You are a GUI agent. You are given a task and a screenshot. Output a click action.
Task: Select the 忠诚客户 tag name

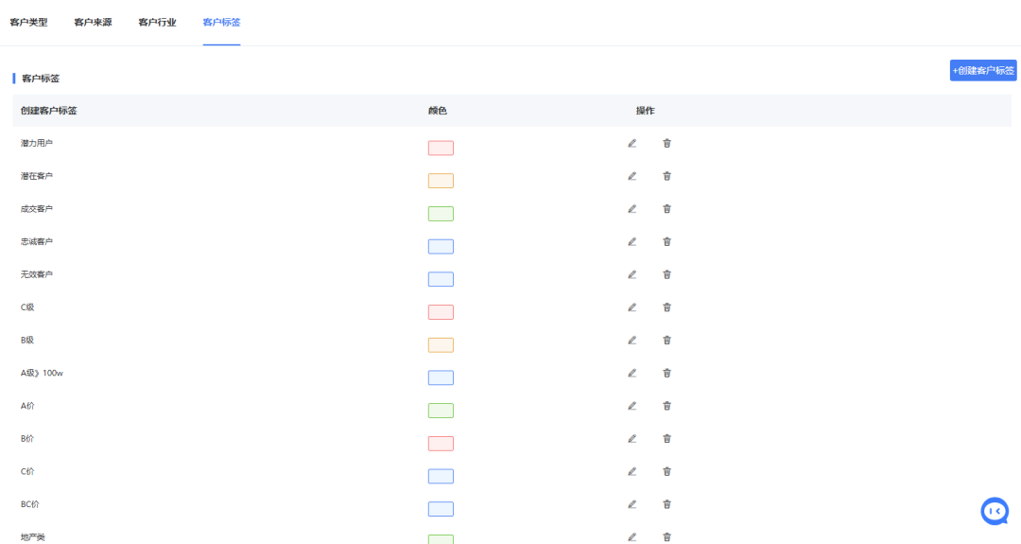[37, 241]
